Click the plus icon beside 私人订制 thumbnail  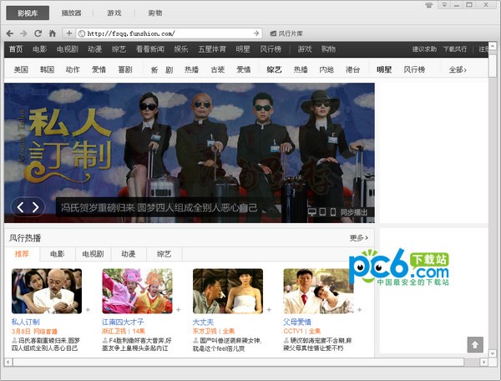88,310
